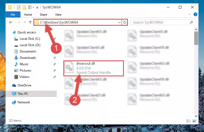Click the search magnifier icon

tap(191, 22)
